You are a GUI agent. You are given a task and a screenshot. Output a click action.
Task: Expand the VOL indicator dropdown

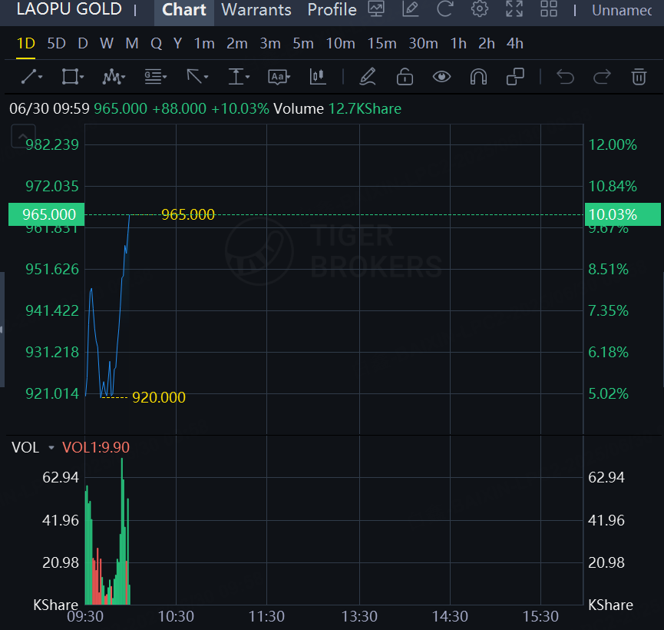coord(51,448)
